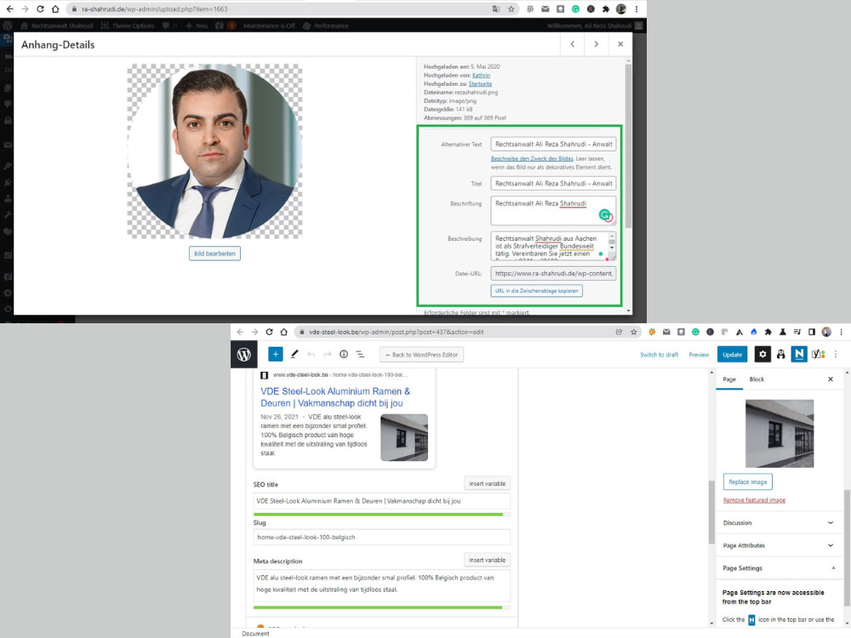This screenshot has height=638, width=851.
Task: Click the Grammarly icon in Beschriftung field
Action: pos(604,215)
